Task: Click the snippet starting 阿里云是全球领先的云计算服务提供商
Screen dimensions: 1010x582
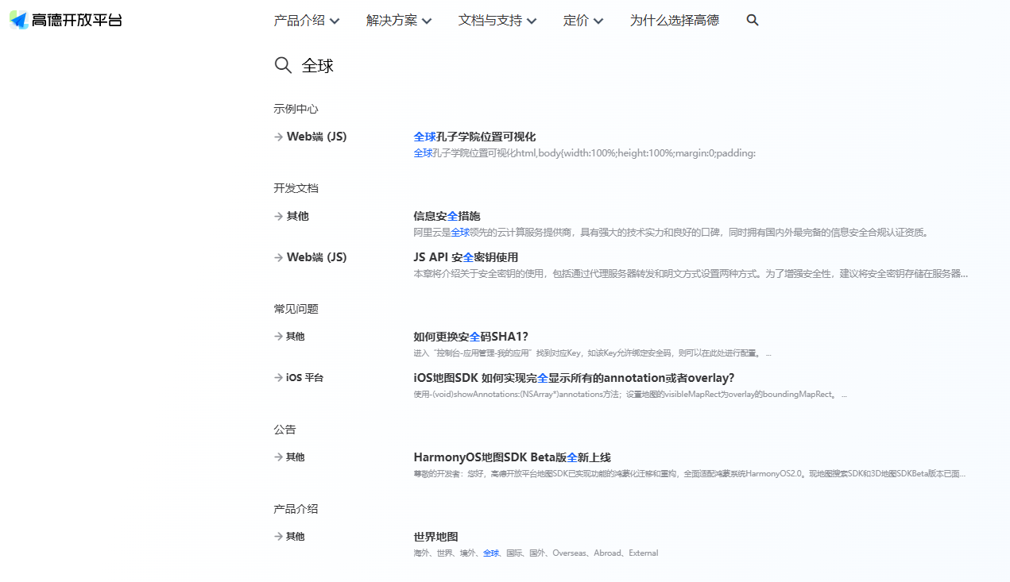Action: pyautogui.click(x=671, y=233)
